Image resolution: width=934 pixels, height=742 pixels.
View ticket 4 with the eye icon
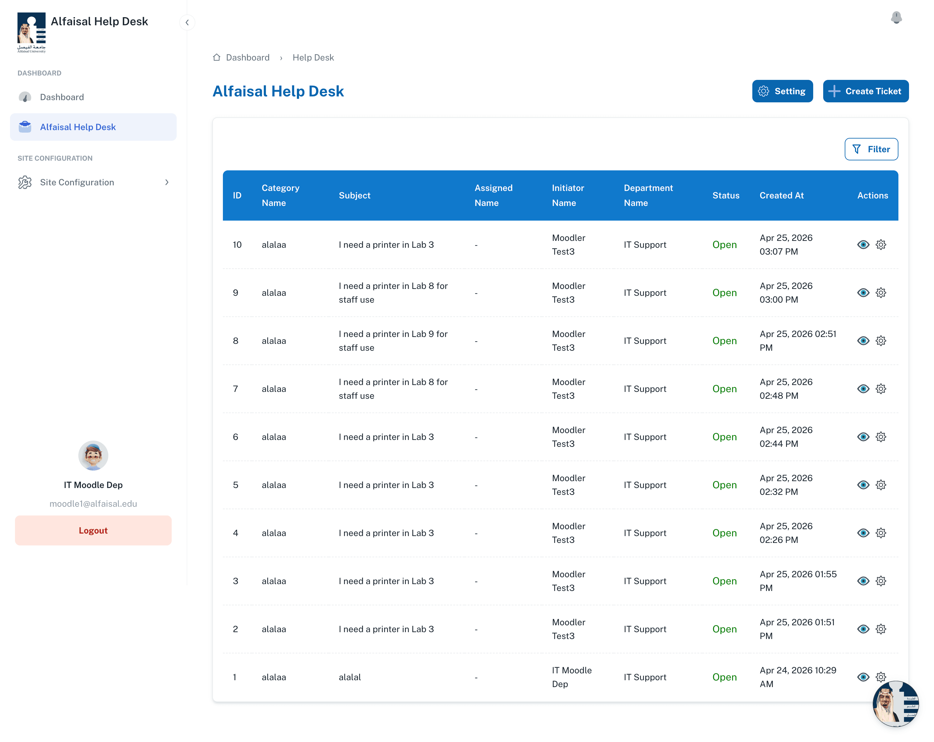863,533
